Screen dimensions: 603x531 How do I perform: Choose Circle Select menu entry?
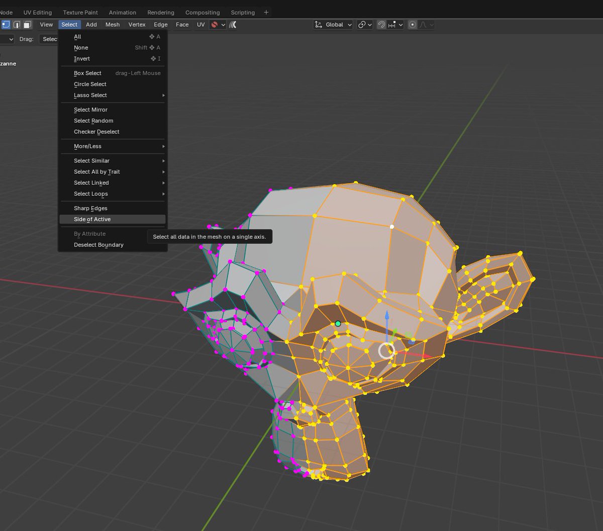click(113, 84)
